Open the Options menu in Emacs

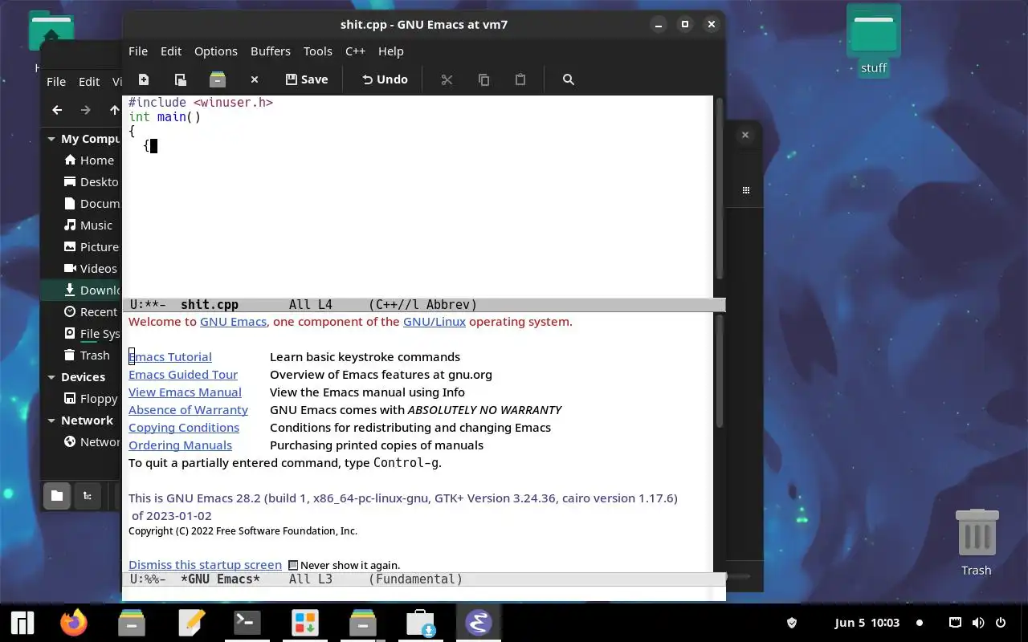(216, 51)
